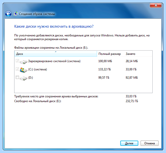Go back with the blue arrow button
166x153 pixels.
click(x=8, y=14)
